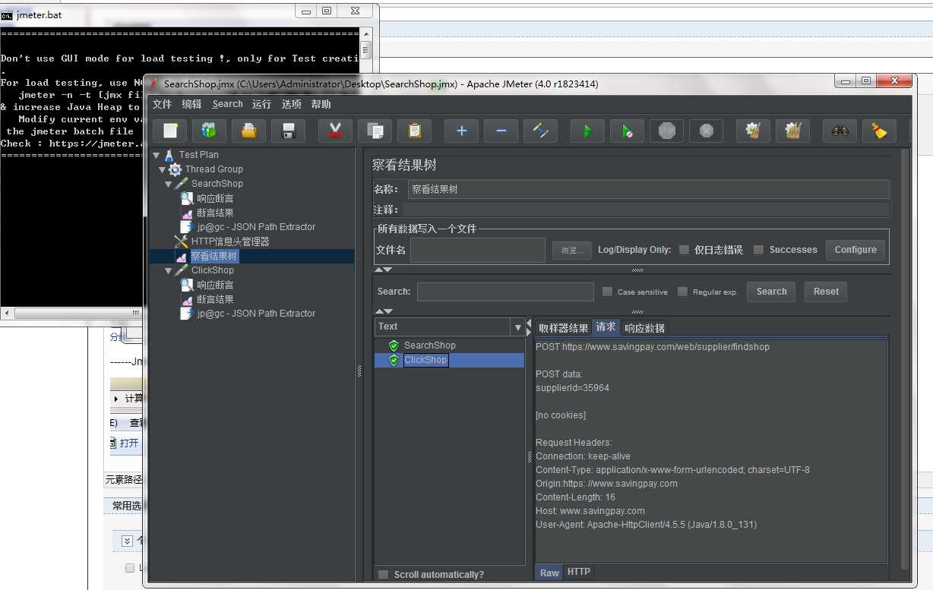Viewport: 933px width, 590px height.
Task: Toggle the Successes checkbox
Action: 758,250
